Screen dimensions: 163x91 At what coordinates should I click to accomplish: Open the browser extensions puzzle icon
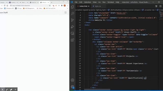(62, 6)
